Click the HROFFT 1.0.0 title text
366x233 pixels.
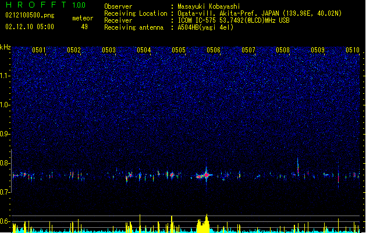click(x=45, y=5)
